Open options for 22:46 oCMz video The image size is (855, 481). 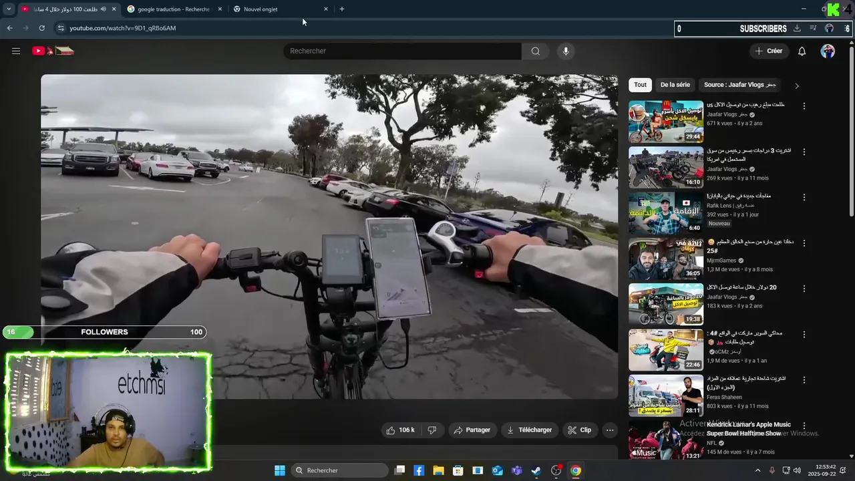pyautogui.click(x=804, y=334)
